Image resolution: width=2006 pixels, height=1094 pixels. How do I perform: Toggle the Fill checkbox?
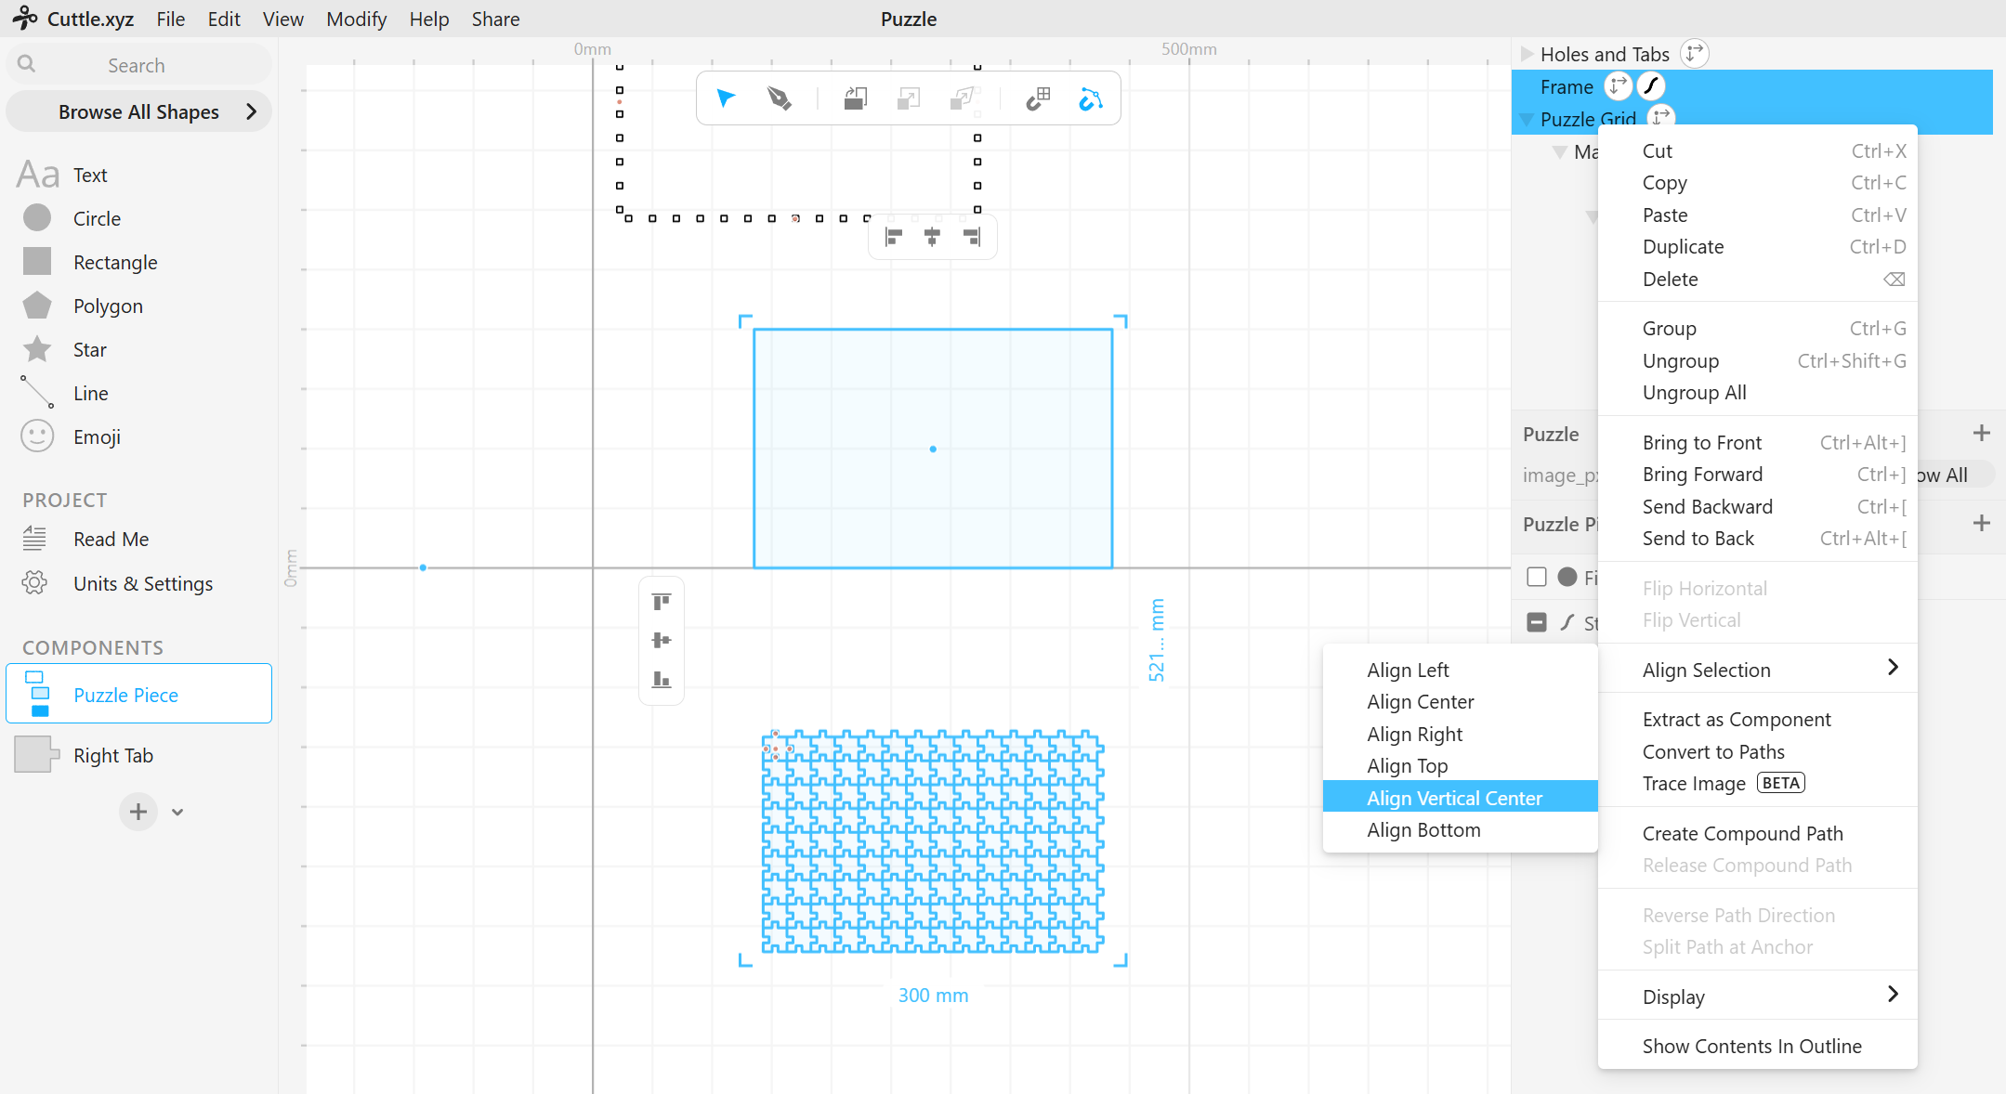pyautogui.click(x=1537, y=577)
